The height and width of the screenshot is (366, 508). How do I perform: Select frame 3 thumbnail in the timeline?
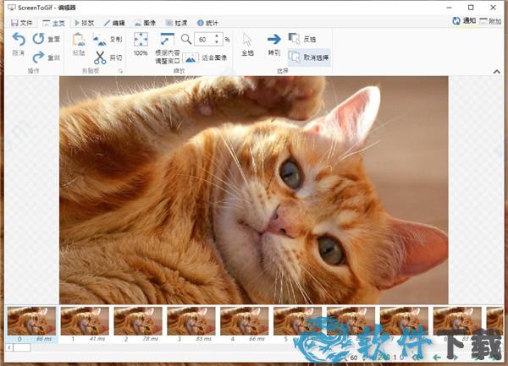pyautogui.click(x=191, y=321)
